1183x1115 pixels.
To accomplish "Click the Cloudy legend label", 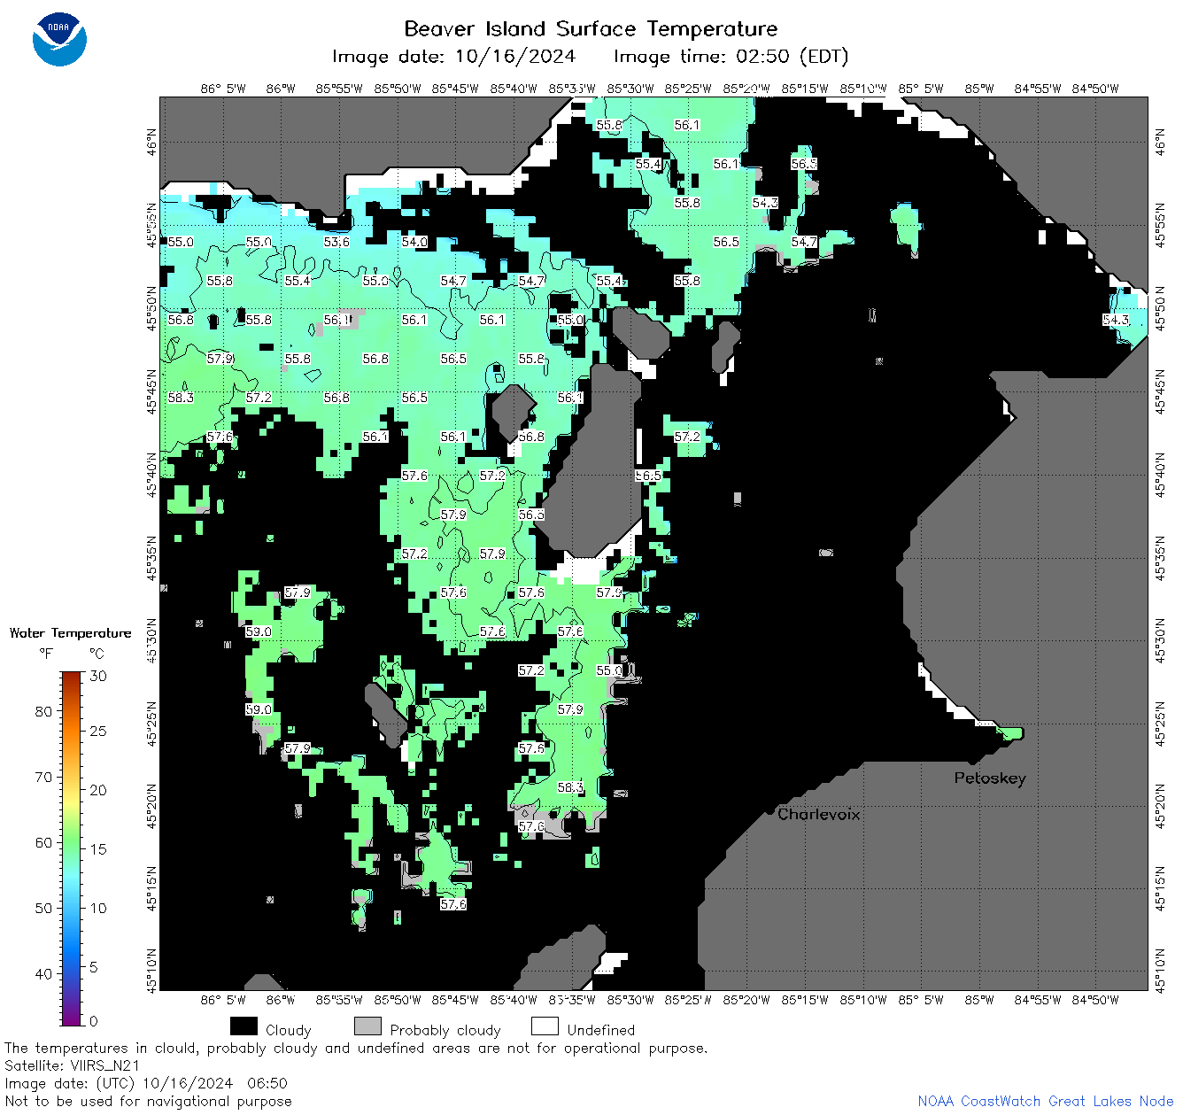I will [289, 1030].
